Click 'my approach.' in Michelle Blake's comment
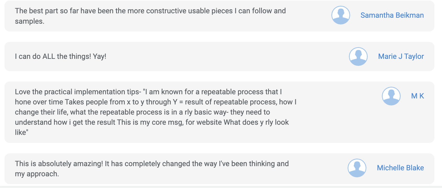 pos(37,174)
